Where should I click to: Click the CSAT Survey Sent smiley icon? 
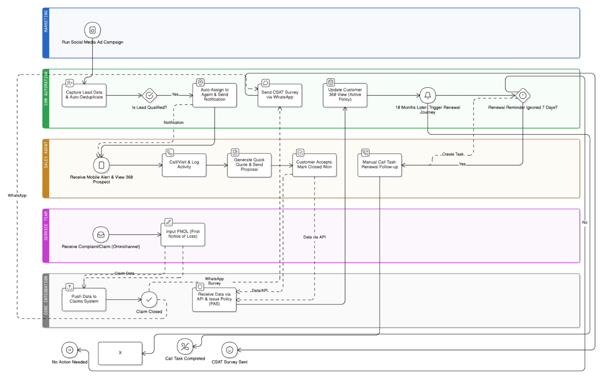pyautogui.click(x=229, y=350)
